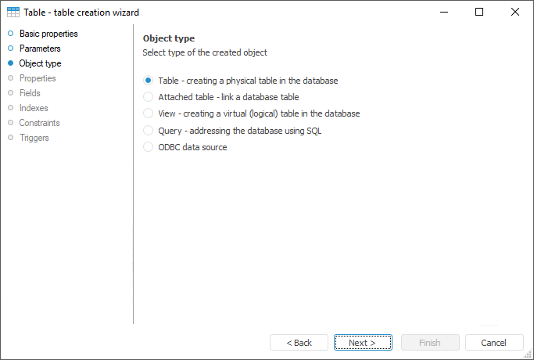Minimize the wizard window
534x360 pixels.
443,13
